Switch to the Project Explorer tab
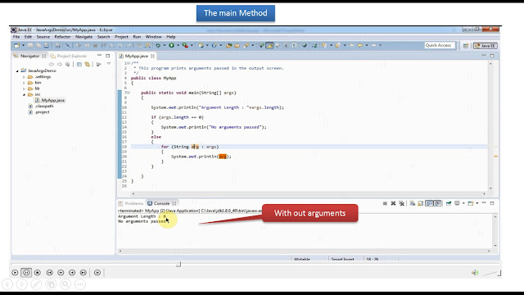Screen dimensions: 524x295 [69, 56]
